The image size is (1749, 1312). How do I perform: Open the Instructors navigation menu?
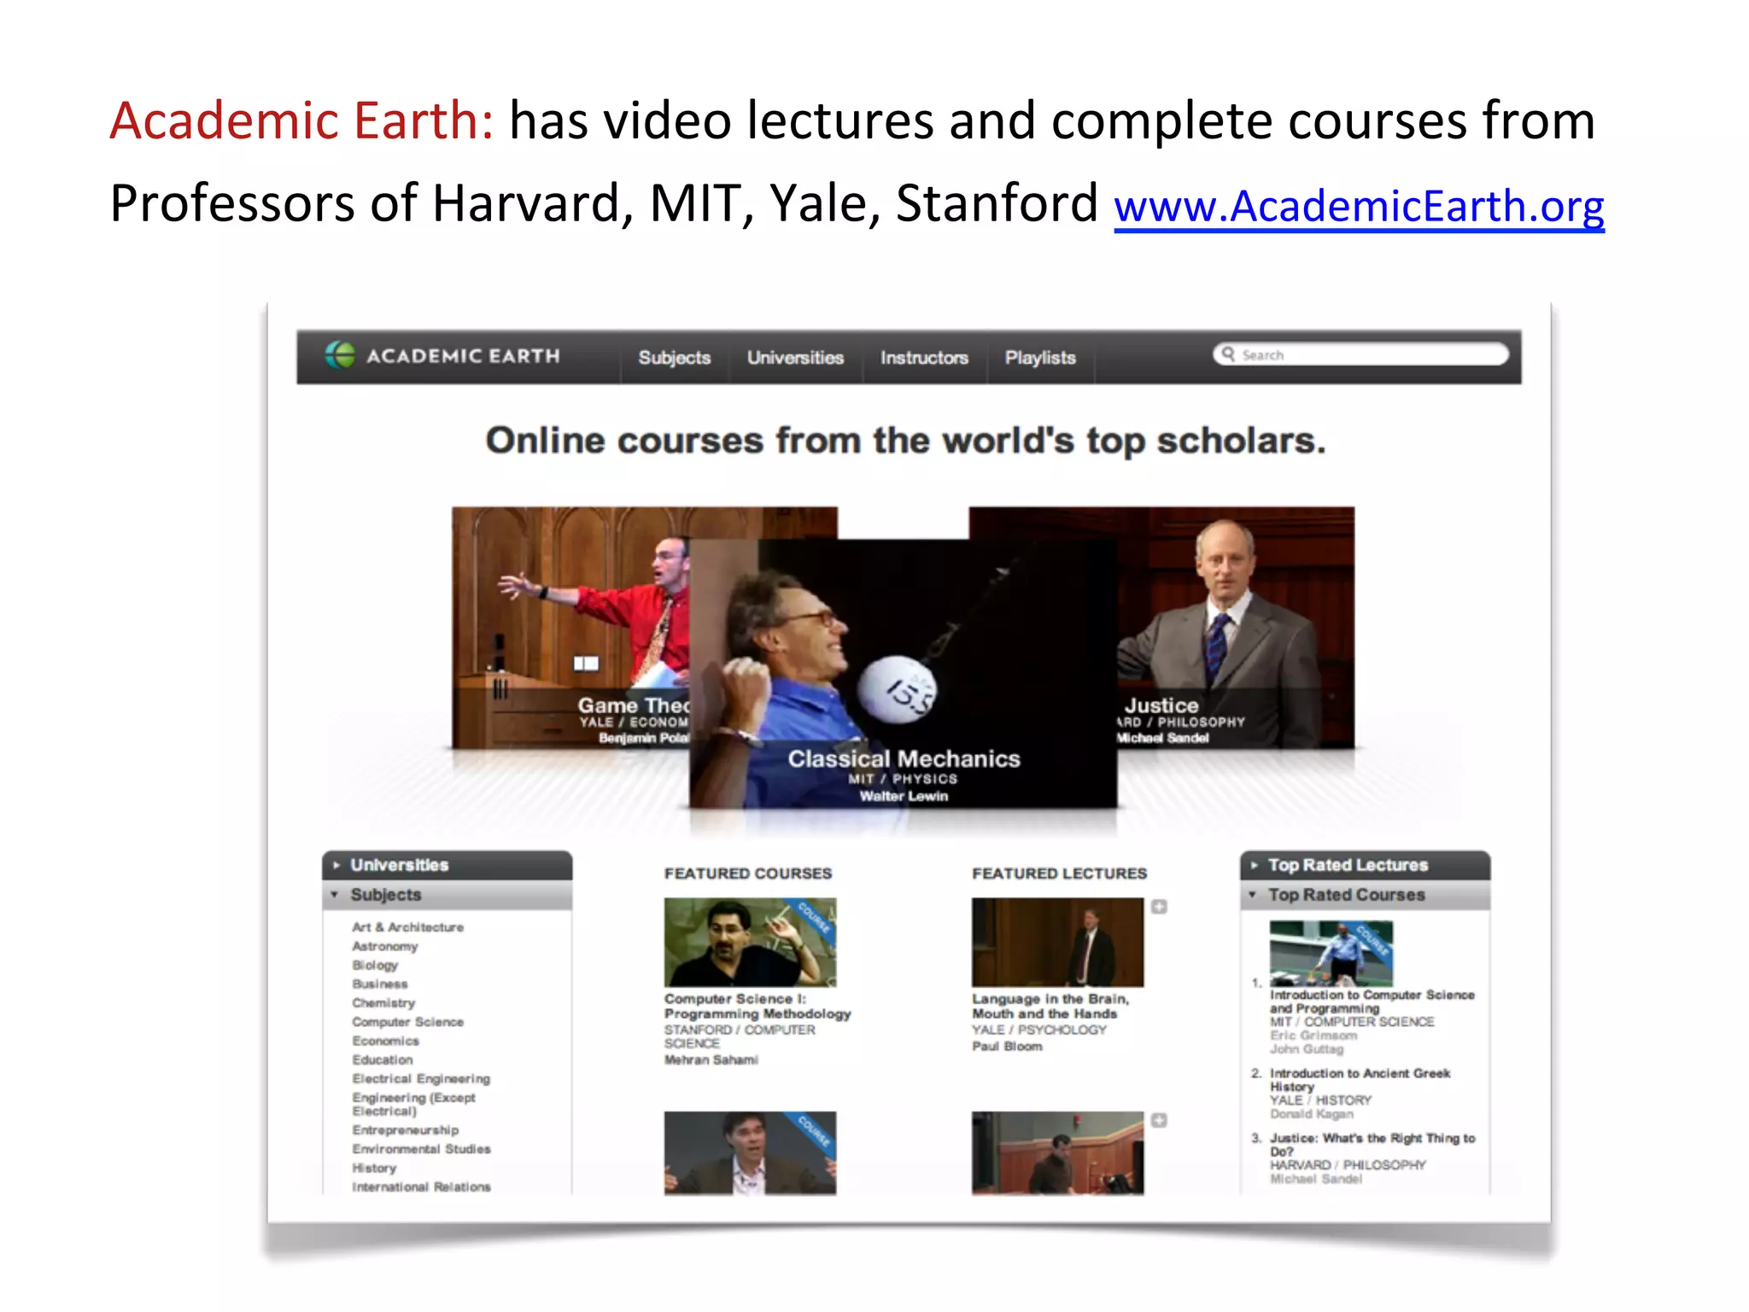click(924, 357)
